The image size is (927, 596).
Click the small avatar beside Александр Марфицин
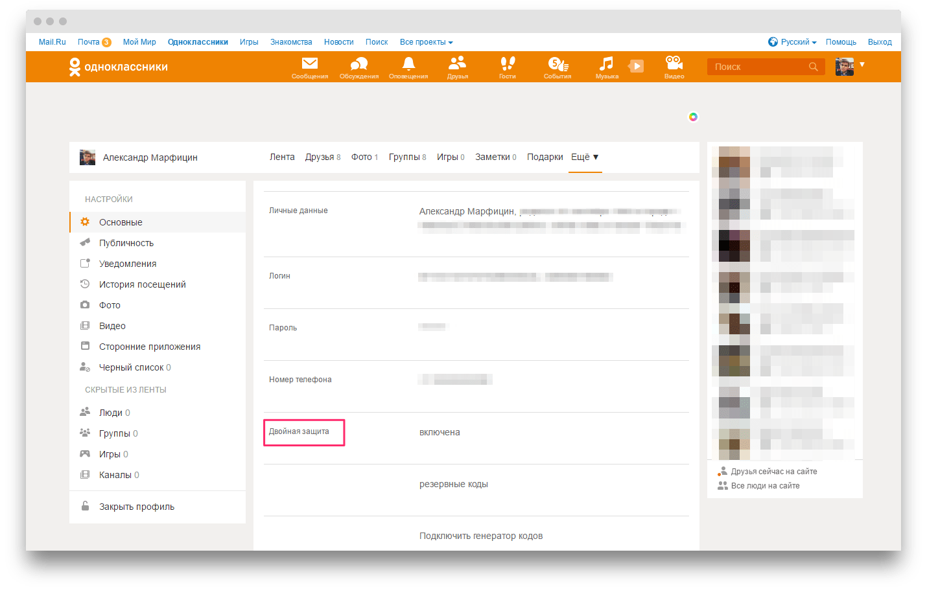tap(88, 157)
